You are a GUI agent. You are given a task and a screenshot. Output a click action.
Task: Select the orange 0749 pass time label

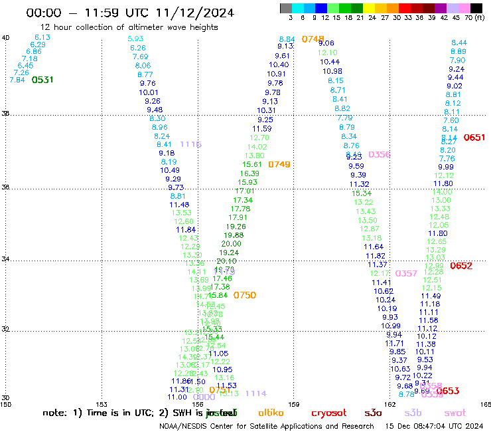click(279, 164)
